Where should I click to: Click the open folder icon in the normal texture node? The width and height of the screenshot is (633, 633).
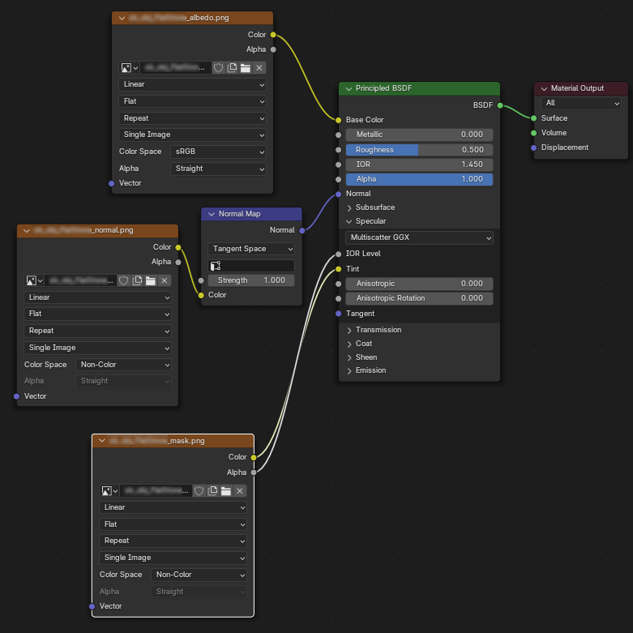(151, 280)
